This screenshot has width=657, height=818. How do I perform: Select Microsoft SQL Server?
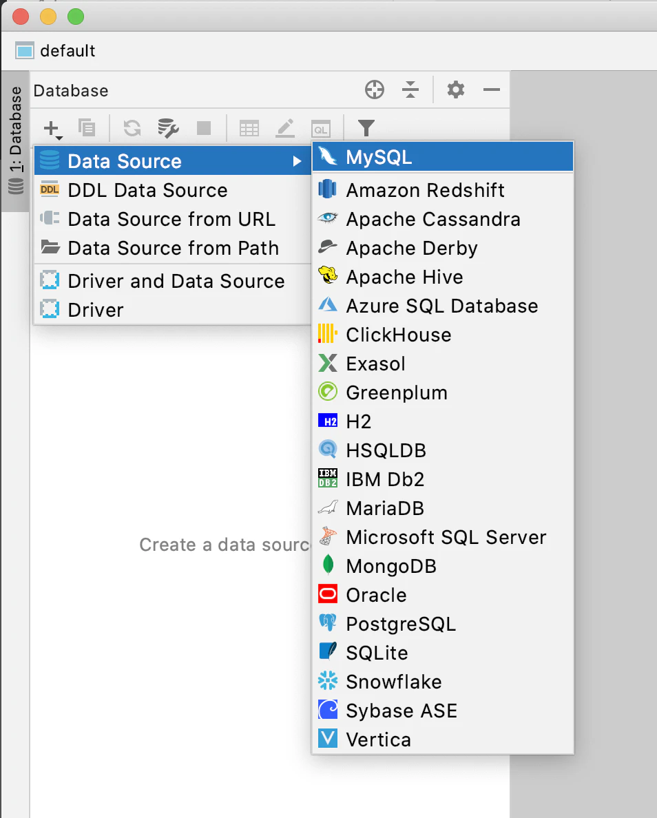tap(443, 537)
